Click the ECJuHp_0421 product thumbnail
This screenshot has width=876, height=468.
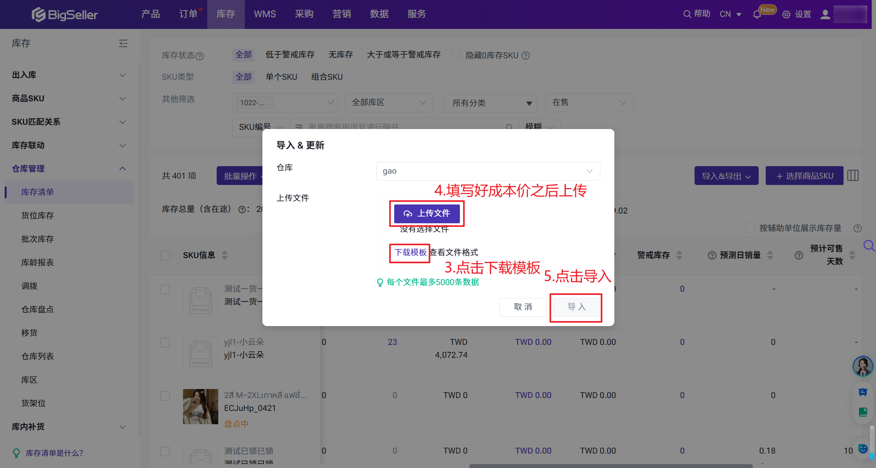point(200,407)
